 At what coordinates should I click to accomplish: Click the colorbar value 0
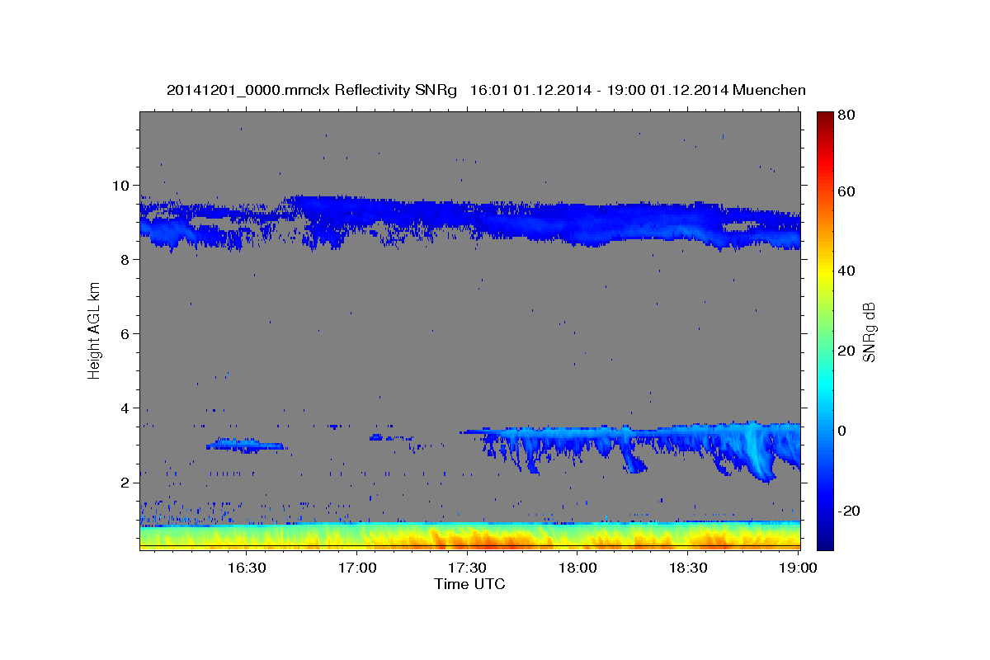[843, 431]
